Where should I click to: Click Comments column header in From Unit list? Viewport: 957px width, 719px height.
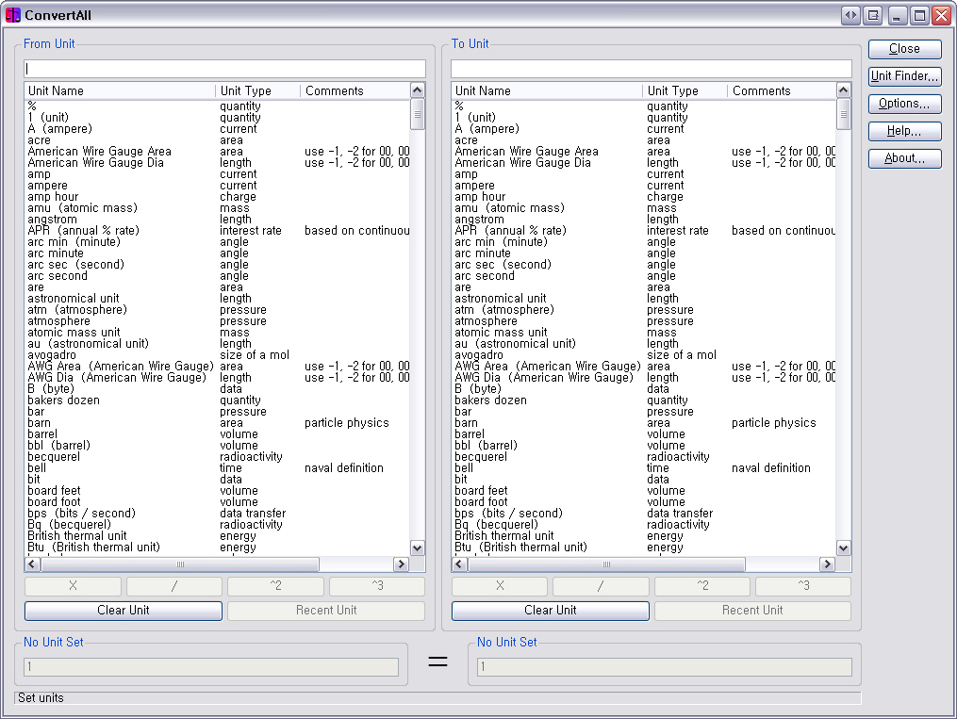pyautogui.click(x=355, y=90)
